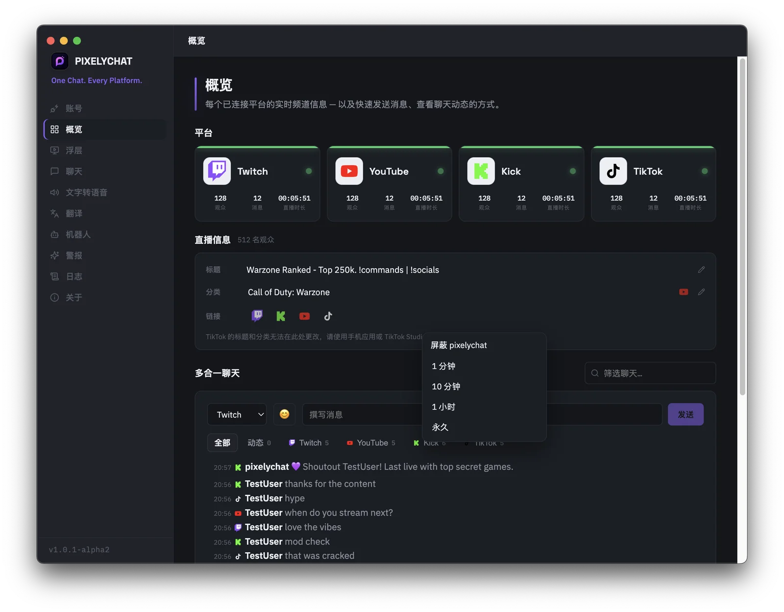
Task: Click the Twitch platform card icon
Action: click(x=217, y=171)
